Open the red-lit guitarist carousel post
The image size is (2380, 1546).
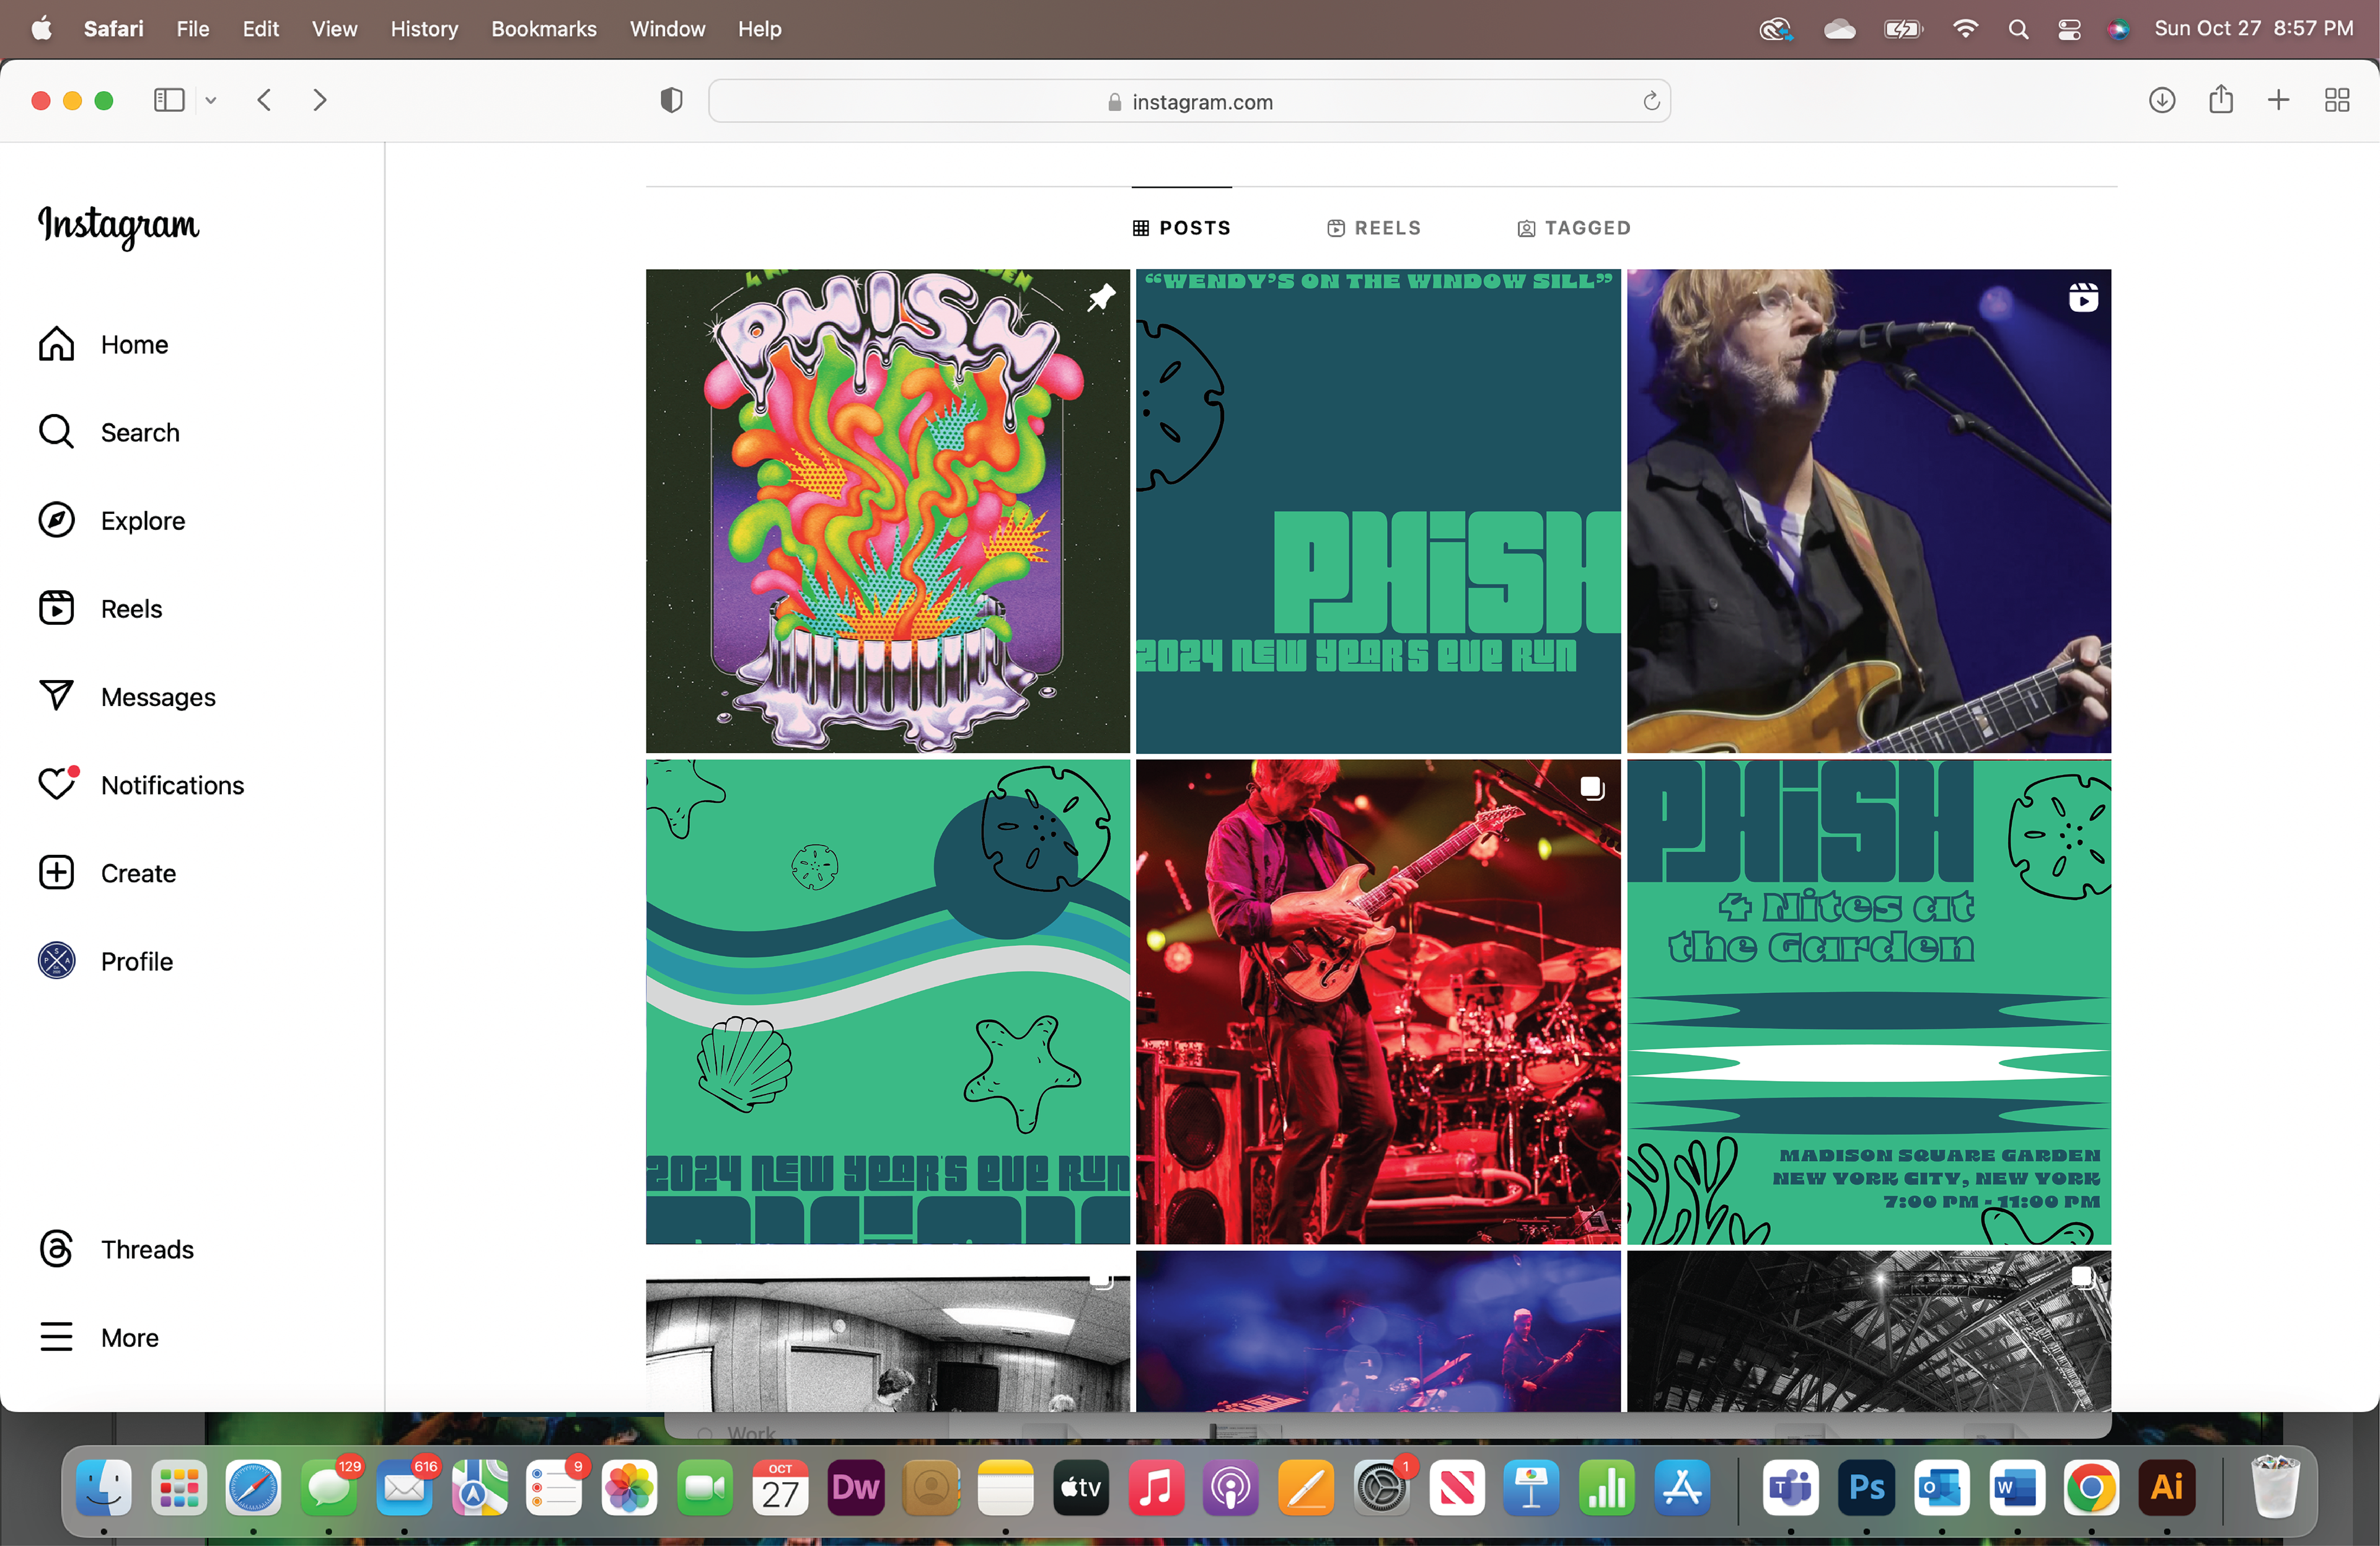1378,1001
